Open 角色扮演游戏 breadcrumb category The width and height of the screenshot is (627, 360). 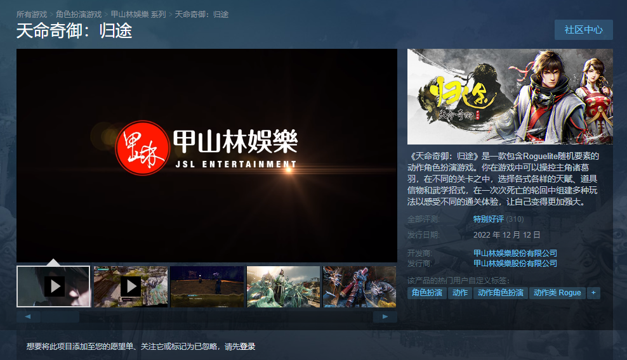pos(79,14)
